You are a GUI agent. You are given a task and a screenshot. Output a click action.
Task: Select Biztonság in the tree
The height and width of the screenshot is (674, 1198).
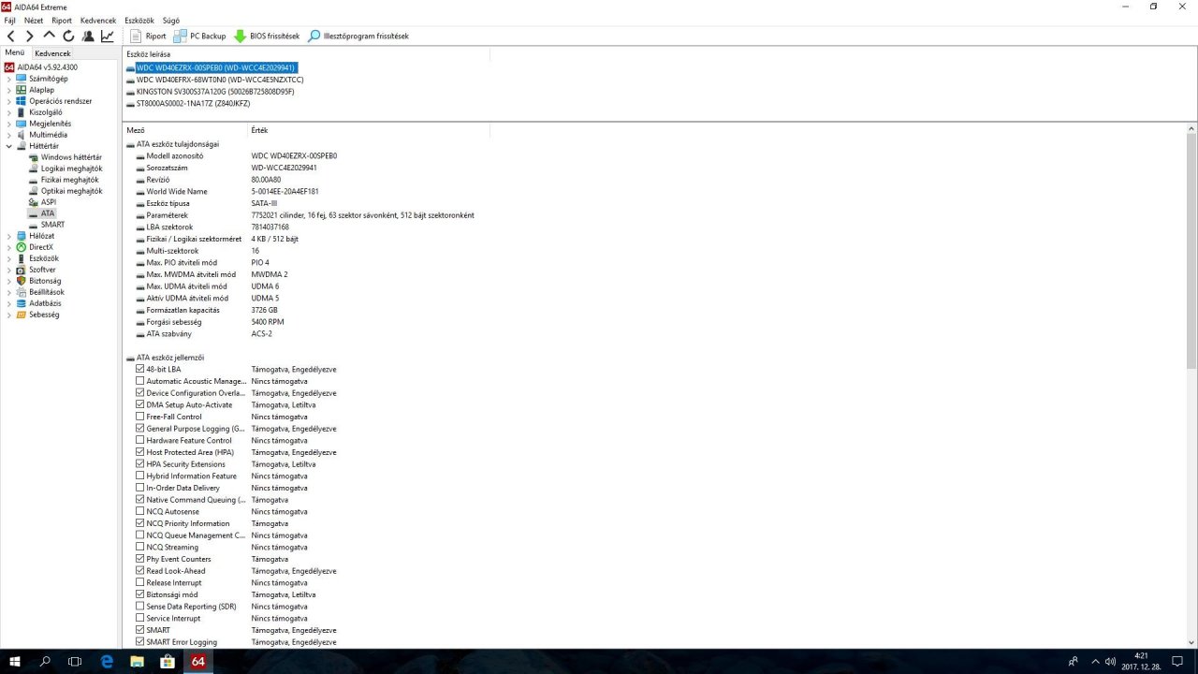point(45,281)
